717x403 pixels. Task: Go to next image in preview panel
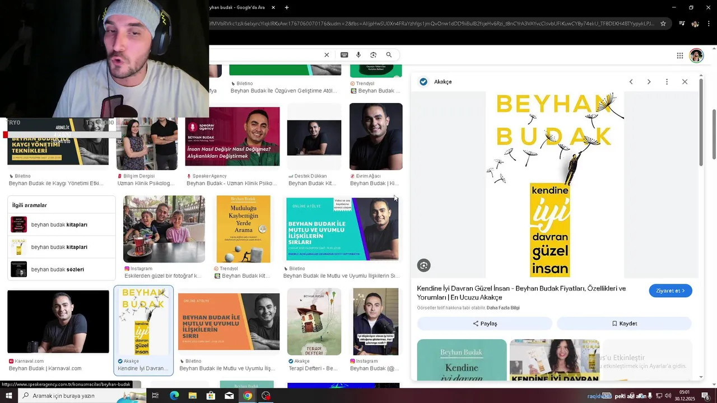(649, 82)
